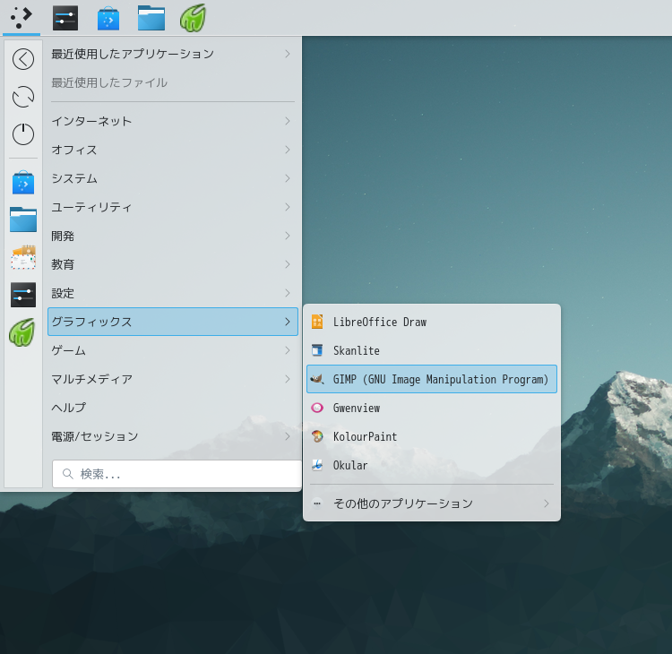Click chevron beside 教育

[288, 264]
